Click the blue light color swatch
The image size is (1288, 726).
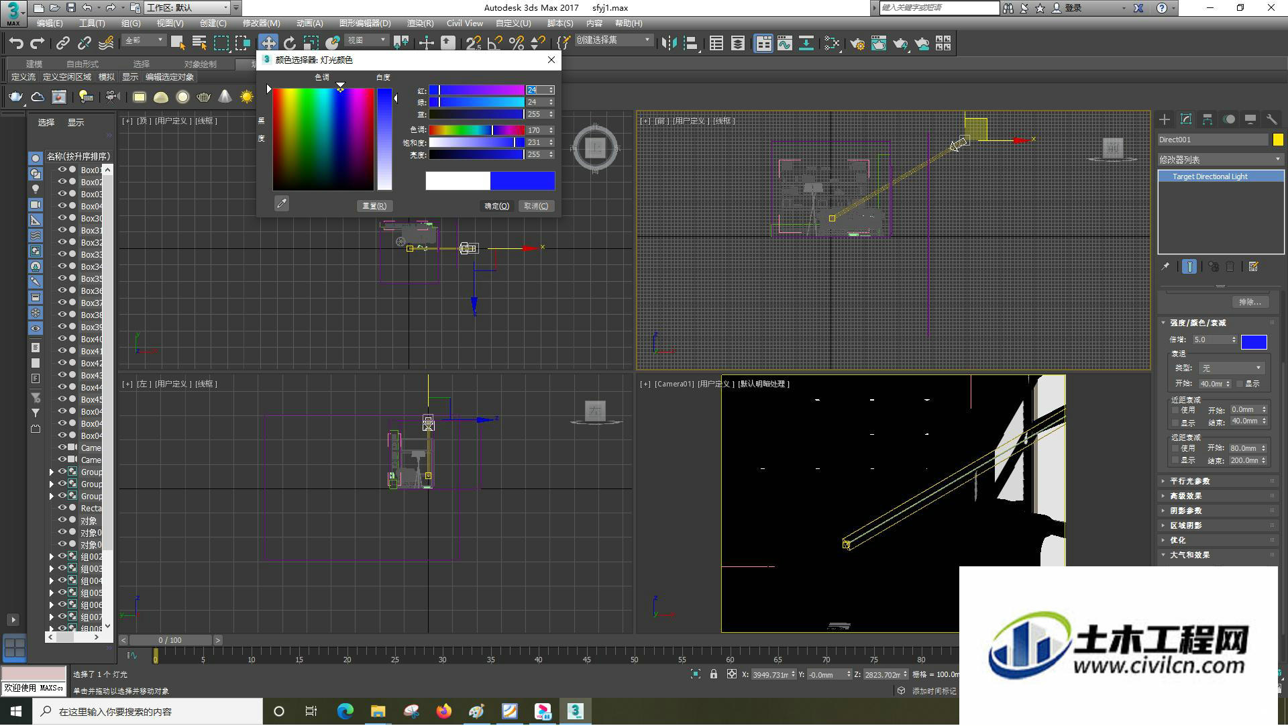[1254, 342]
